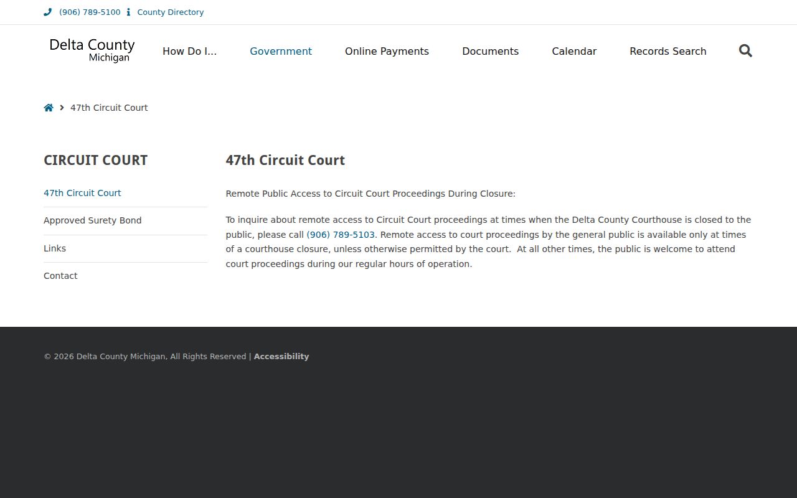Click the Remote Public Access paragraph line
Viewport: 797px width, 498px height.
click(x=370, y=194)
